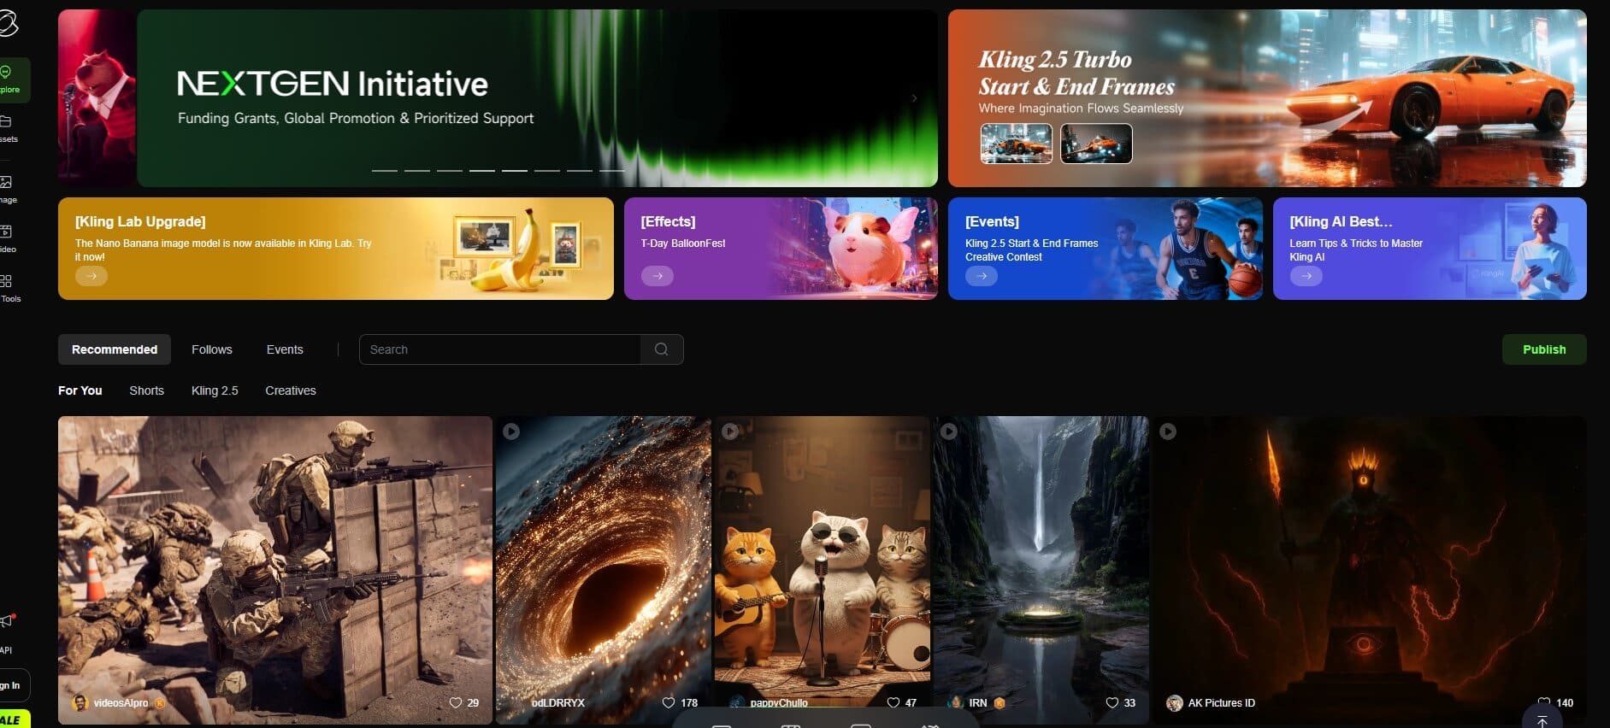Click the Sign In button
1610x728 pixels.
pos(12,685)
